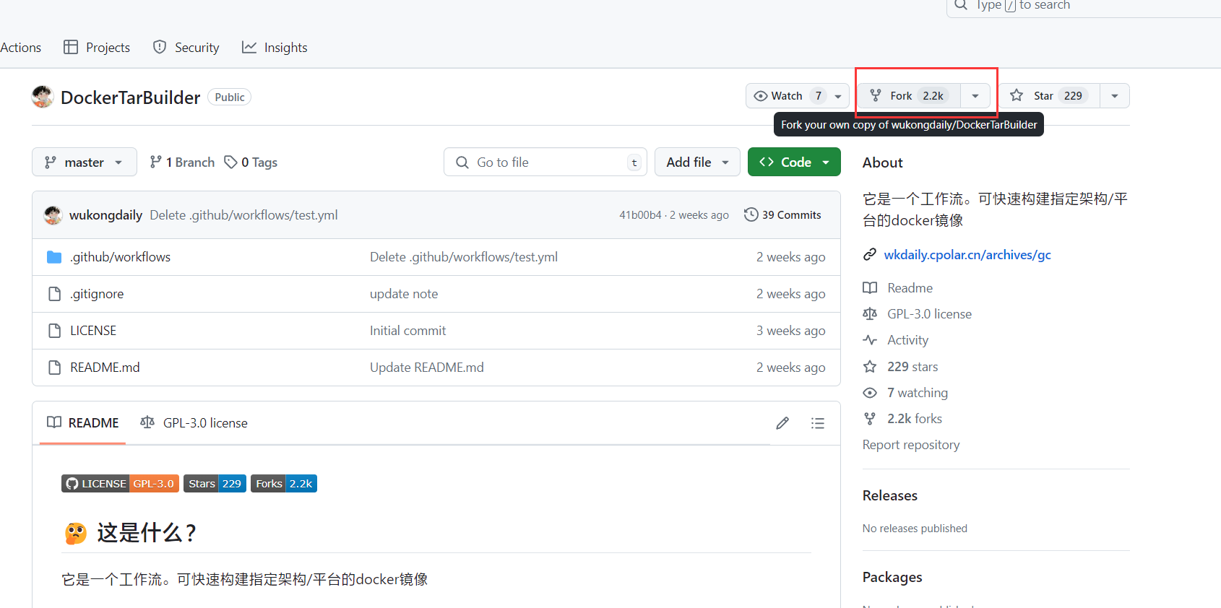Click the Stars 229 badge
The image size is (1221, 608).
point(215,484)
